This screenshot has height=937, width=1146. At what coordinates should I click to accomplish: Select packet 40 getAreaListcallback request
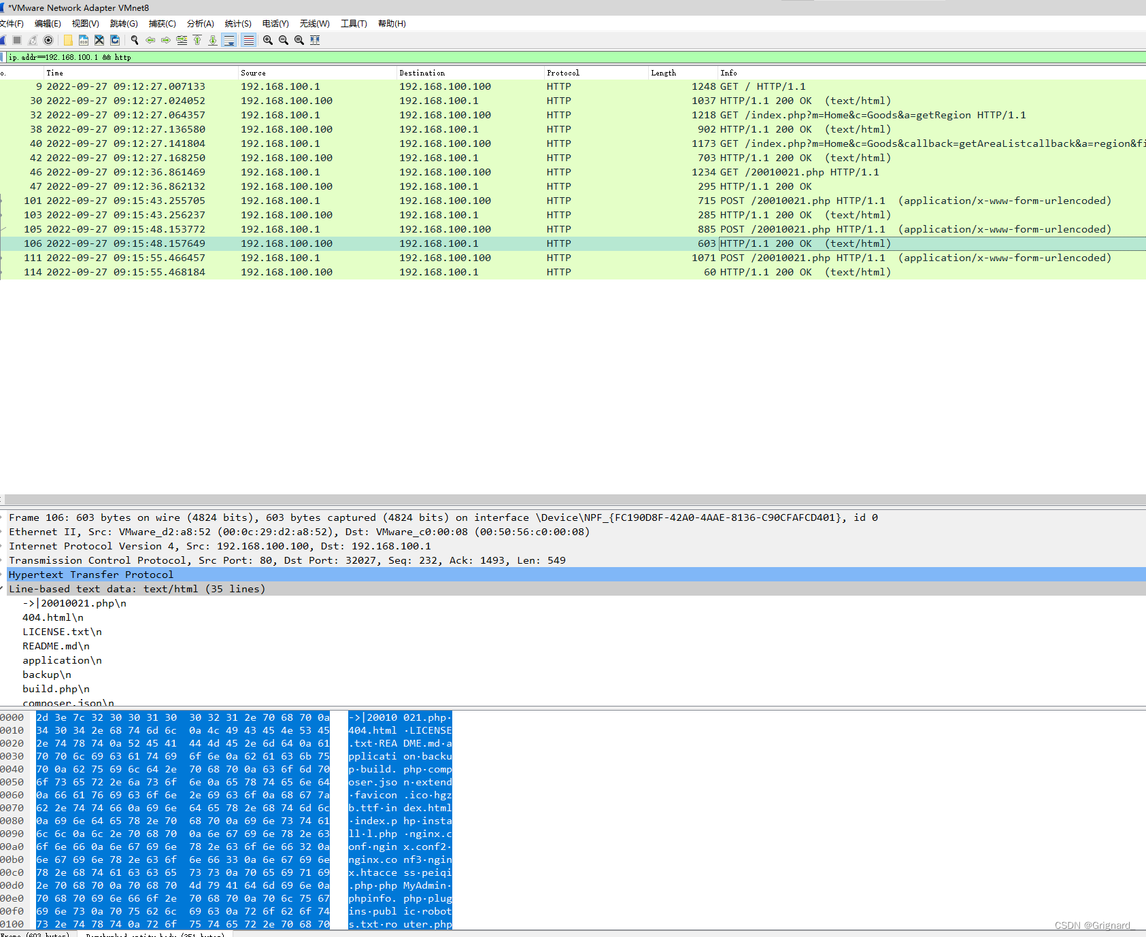point(573,143)
